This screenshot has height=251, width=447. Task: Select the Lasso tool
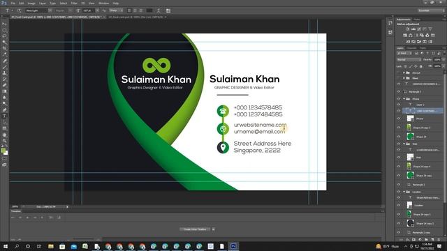click(4, 36)
